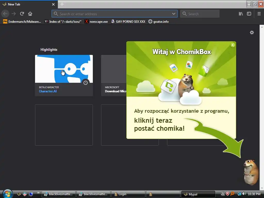Click the ChomikBox hamster character in corner
Viewport: 264px width, 198px height.
point(251,172)
